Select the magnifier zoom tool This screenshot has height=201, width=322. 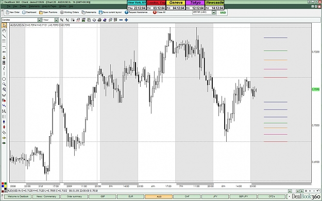[4, 84]
